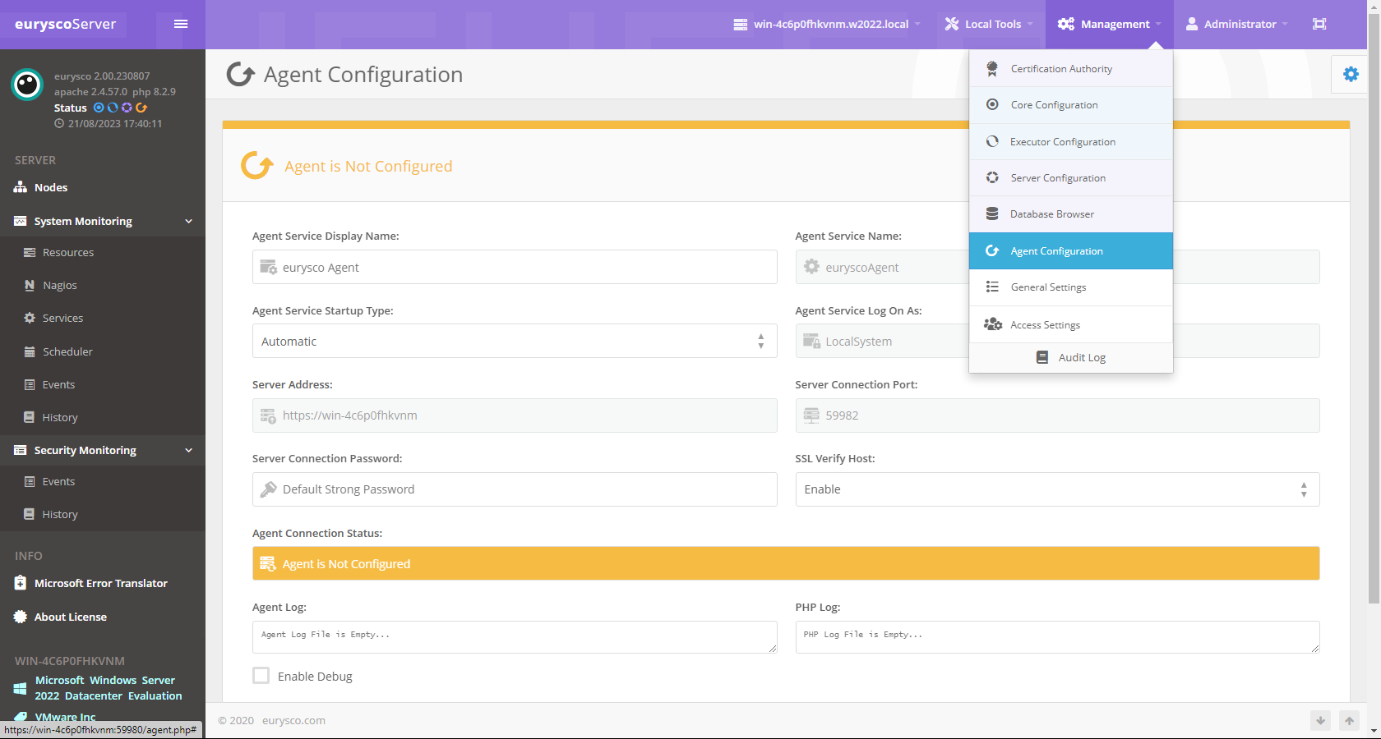Click the Agent is Not Configured status bar
The height and width of the screenshot is (739, 1381).
coord(786,563)
